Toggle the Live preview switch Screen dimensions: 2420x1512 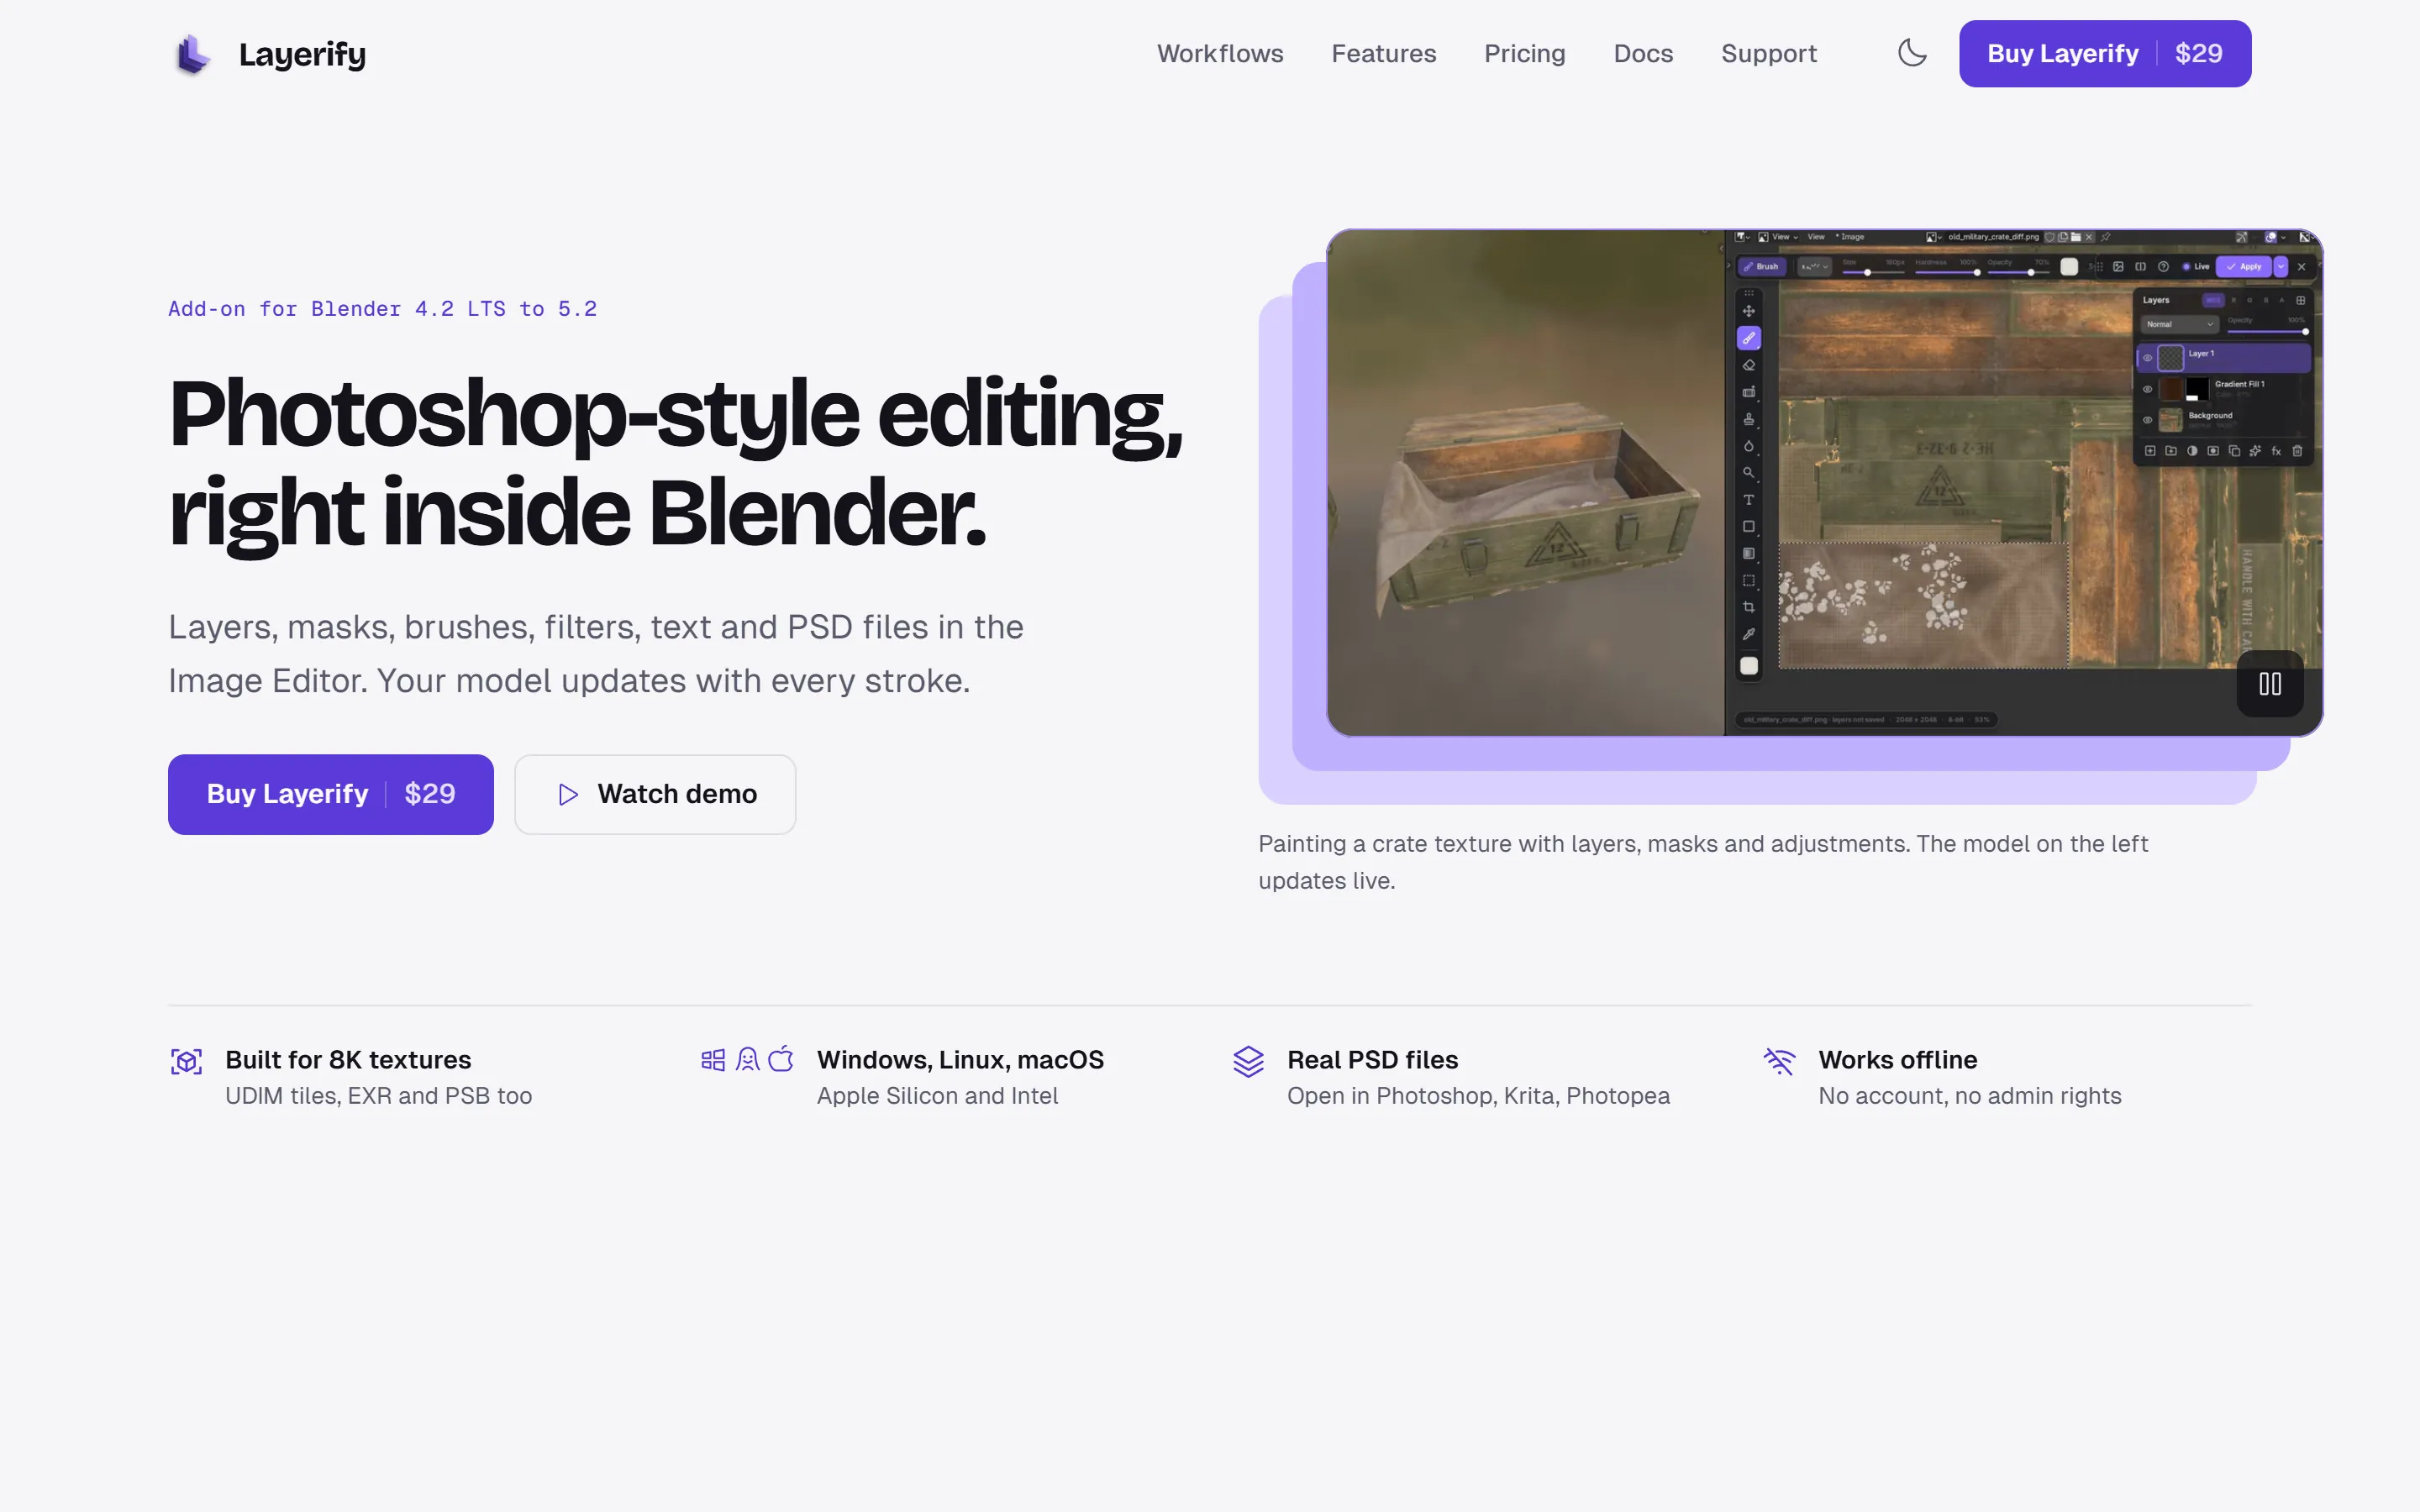[x=2195, y=267]
